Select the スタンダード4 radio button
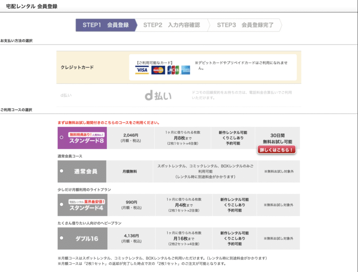 click(x=61, y=204)
